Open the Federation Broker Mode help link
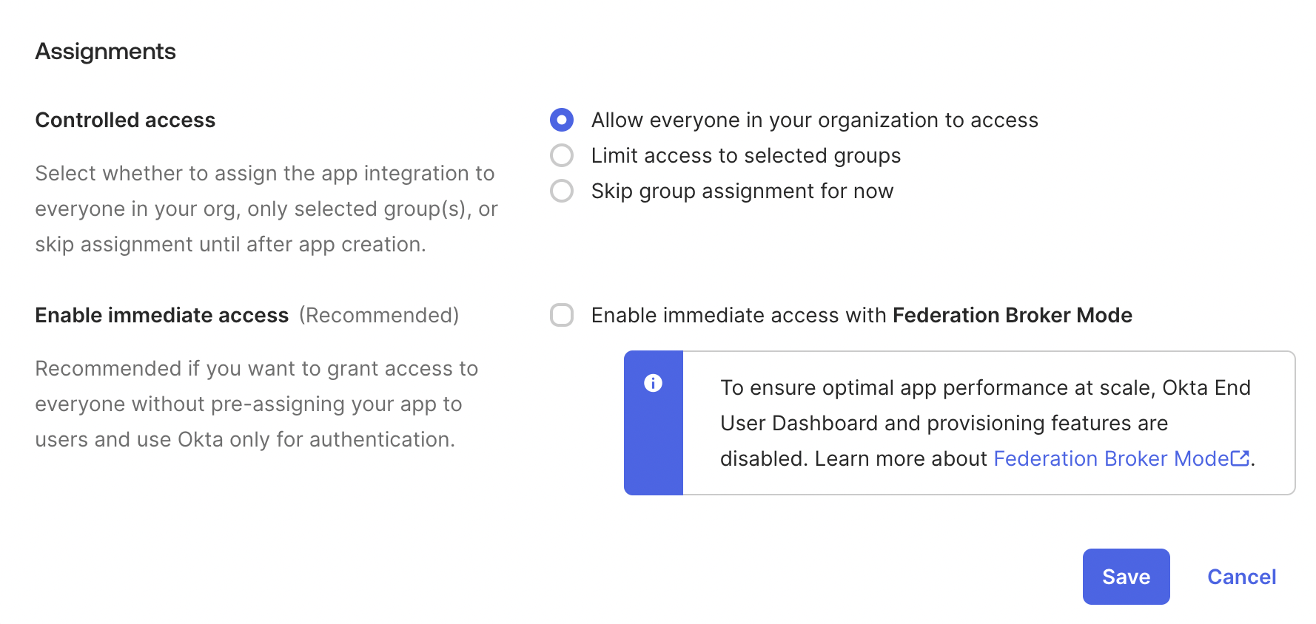Screen dimensions: 1316x624 point(1110,459)
